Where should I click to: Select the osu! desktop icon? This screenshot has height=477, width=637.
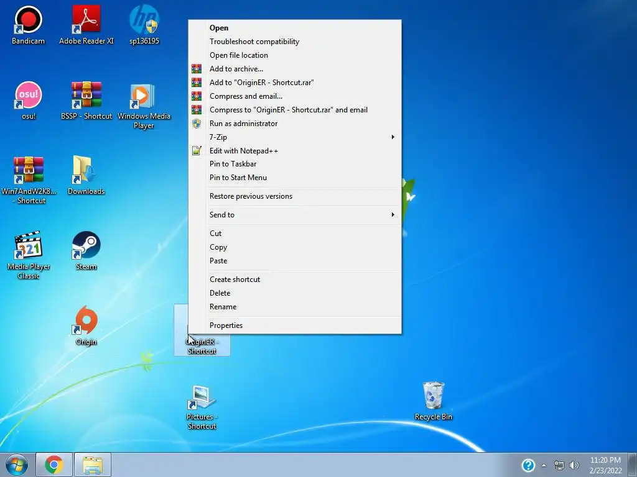click(x=28, y=100)
